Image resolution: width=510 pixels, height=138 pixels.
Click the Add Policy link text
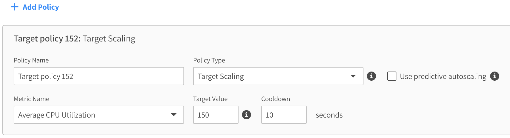[x=41, y=7]
